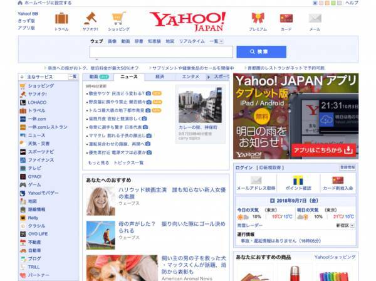
Task: Open テレビ in the sidebar
Action: click(x=34, y=168)
